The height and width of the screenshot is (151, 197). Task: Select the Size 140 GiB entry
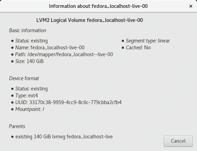pyautogui.click(x=30, y=61)
